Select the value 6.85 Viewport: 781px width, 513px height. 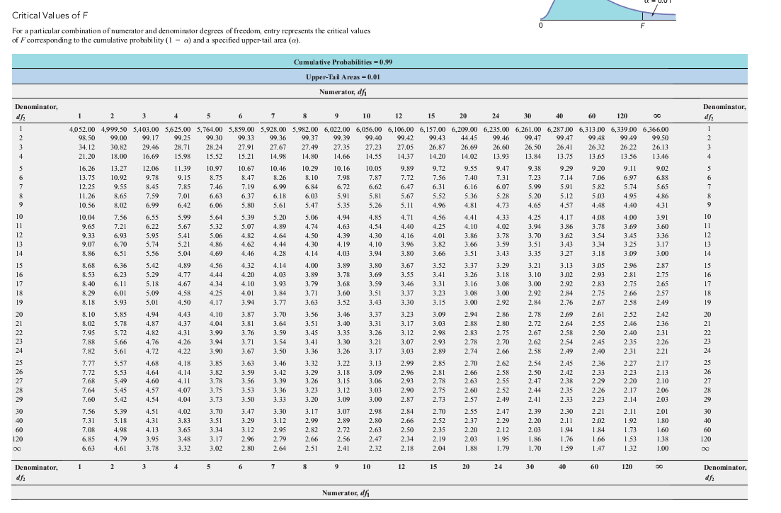click(89, 439)
